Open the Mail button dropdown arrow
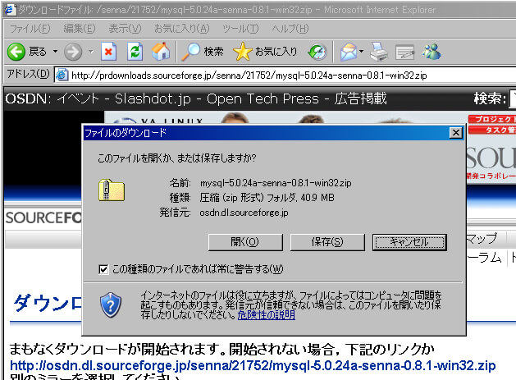Viewport: 516px width, 380px height. [x=360, y=53]
